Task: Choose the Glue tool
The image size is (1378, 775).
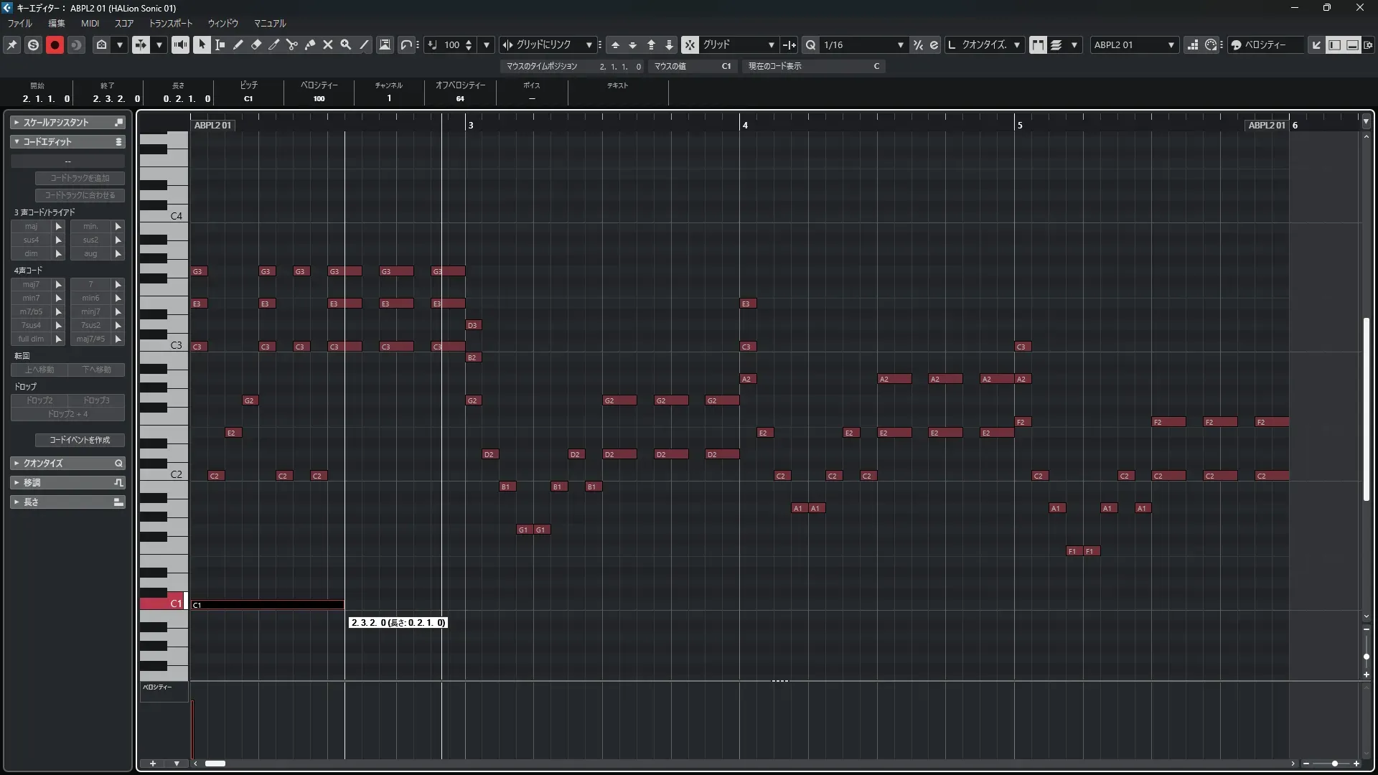Action: pos(310,44)
